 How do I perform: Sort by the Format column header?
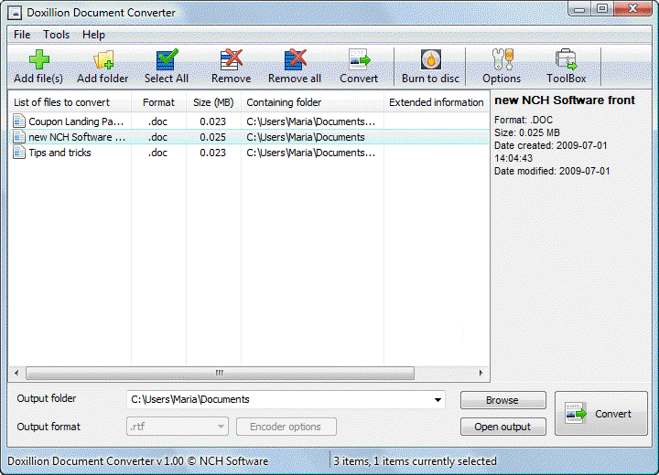pyautogui.click(x=158, y=102)
